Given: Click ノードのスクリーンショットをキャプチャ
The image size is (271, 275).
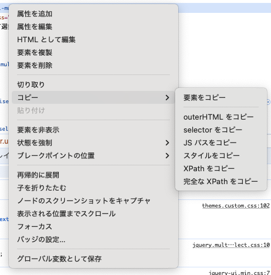Looking at the screenshot, I should click(93, 201).
